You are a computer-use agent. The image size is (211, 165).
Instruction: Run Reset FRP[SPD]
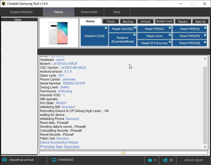(x=190, y=36)
